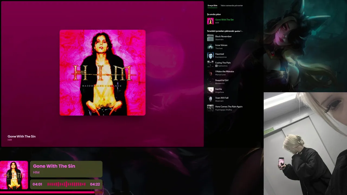This screenshot has height=195, width=347.
Task: Switch to the Sıraya Ekle tab
Action: pyautogui.click(x=212, y=5)
